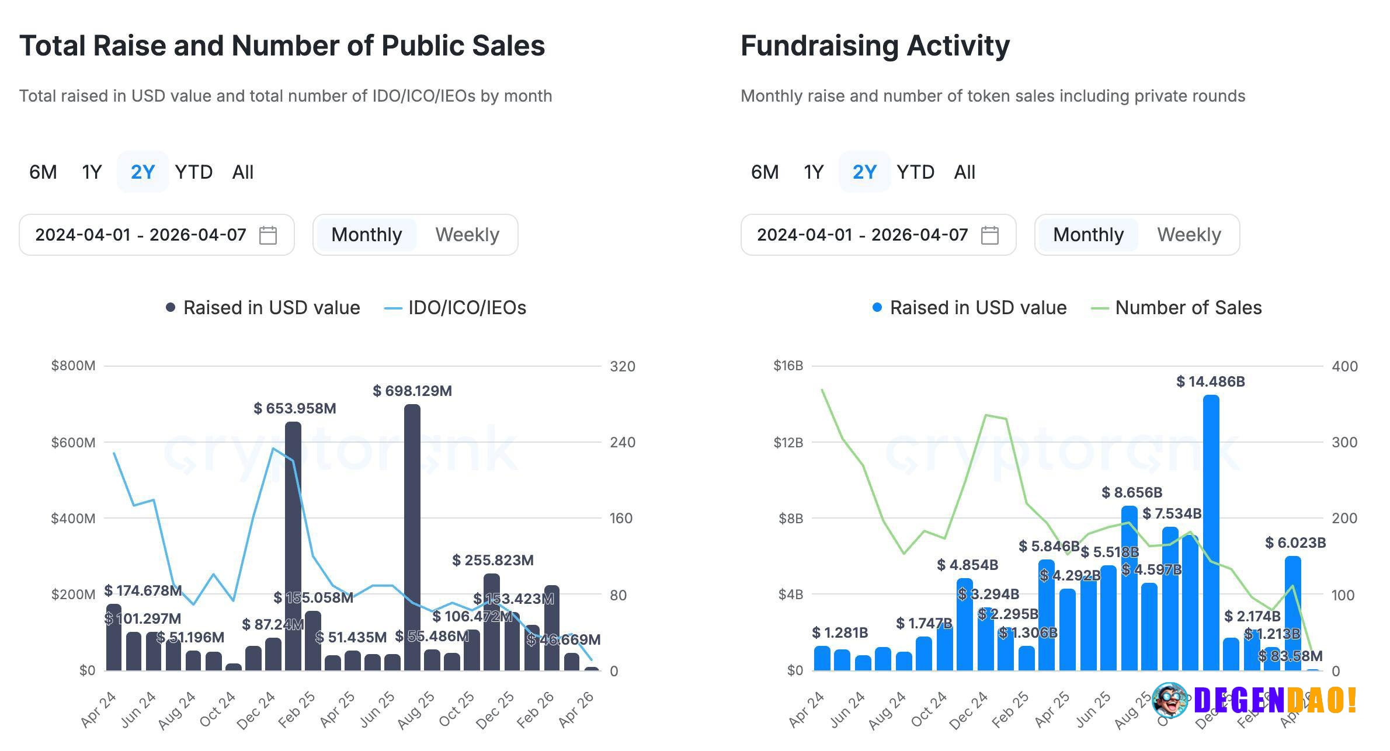Open the left chart's calendar date picker
1390x751 pixels.
click(267, 235)
